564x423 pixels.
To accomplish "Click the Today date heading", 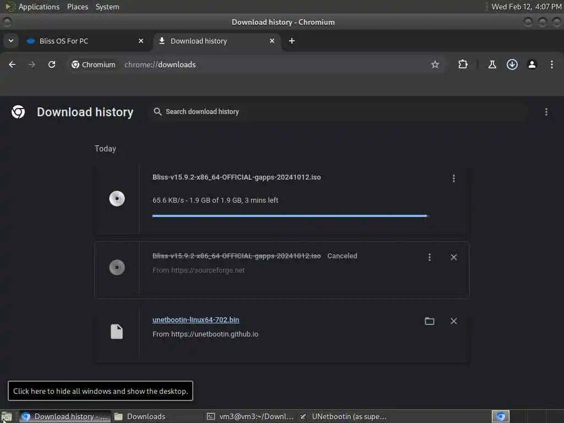I will (105, 149).
